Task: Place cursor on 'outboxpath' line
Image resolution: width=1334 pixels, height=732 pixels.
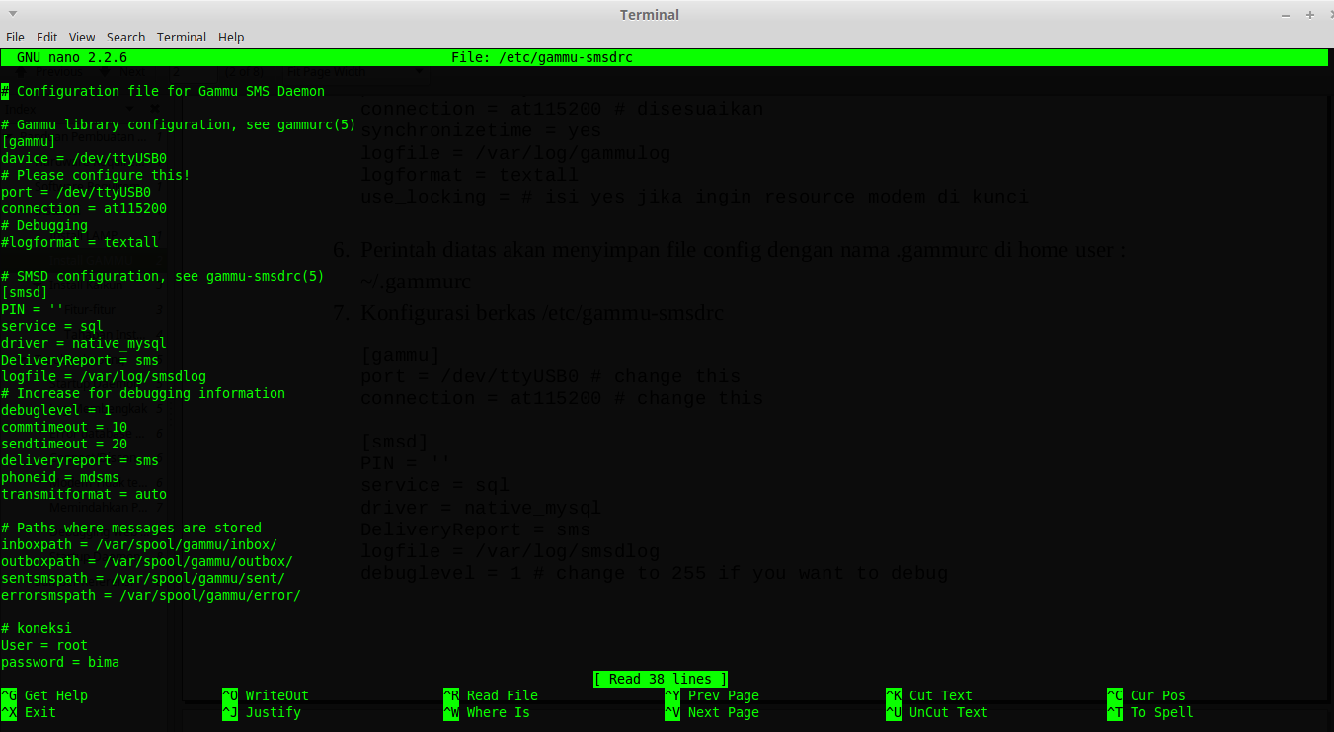Action: tap(147, 561)
